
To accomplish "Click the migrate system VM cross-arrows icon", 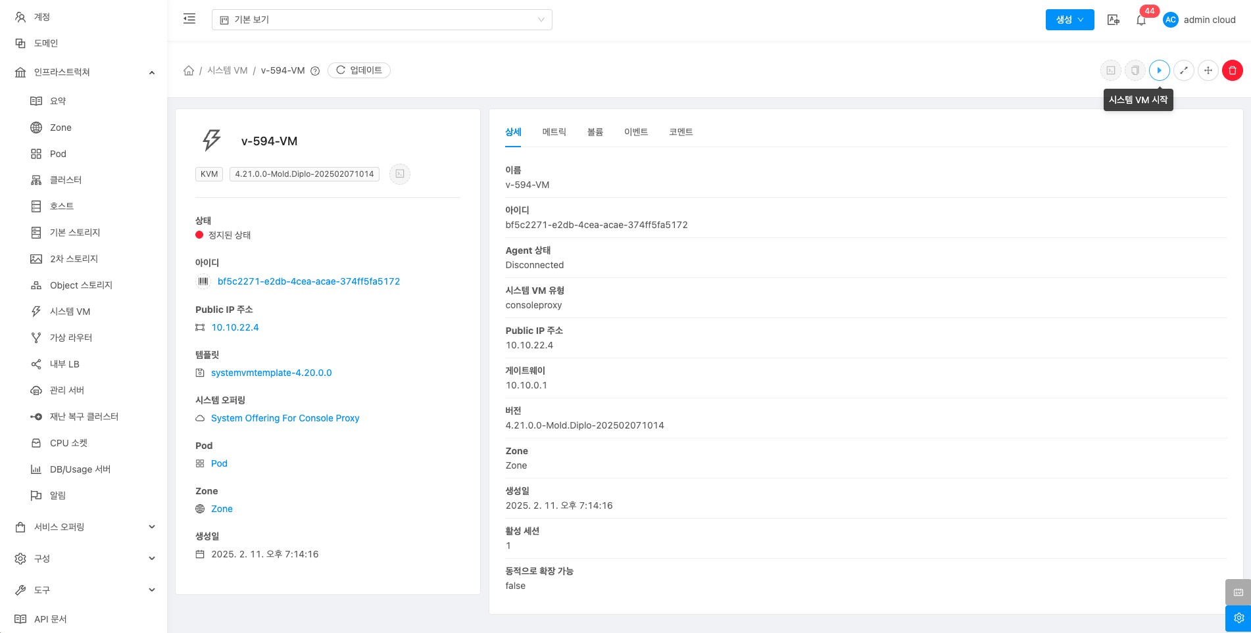I will pyautogui.click(x=1208, y=70).
